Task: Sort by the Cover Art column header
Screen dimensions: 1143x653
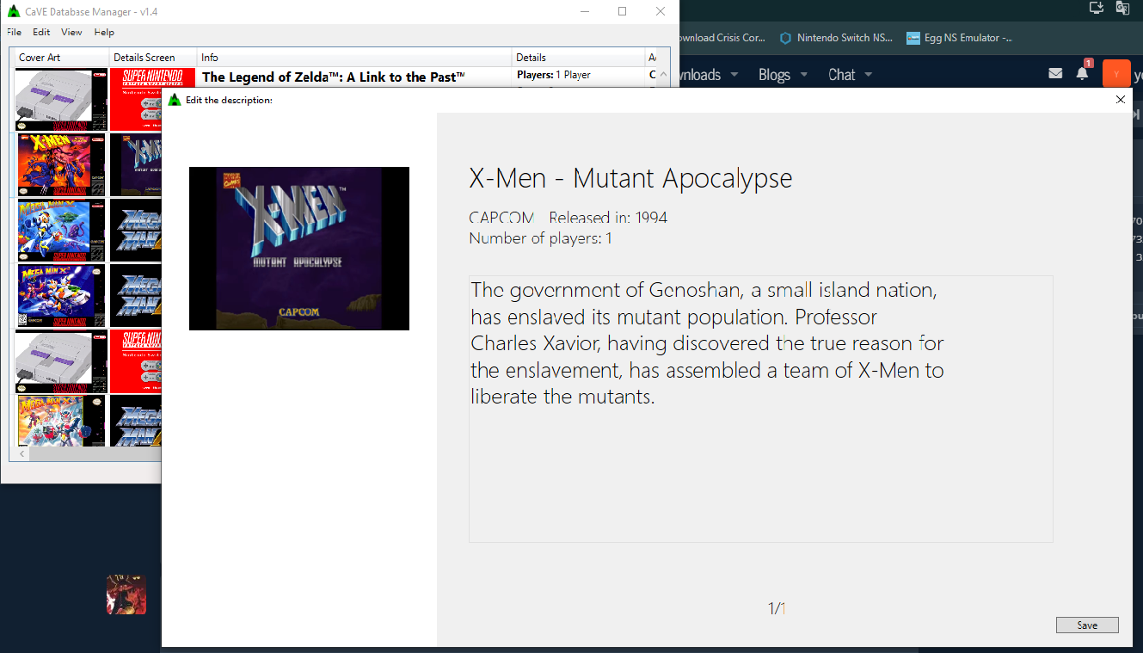Action: 62,58
